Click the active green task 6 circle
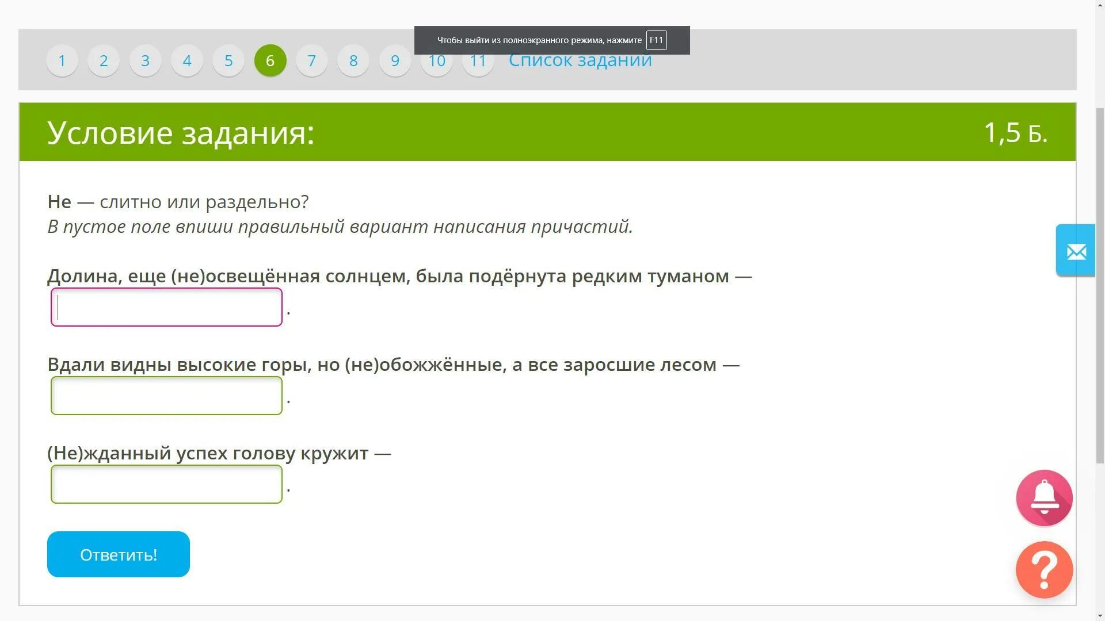This screenshot has height=621, width=1105. pyautogui.click(x=270, y=60)
